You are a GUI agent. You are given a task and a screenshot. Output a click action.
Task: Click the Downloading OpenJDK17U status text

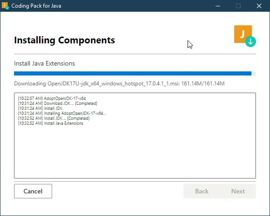tap(119, 84)
